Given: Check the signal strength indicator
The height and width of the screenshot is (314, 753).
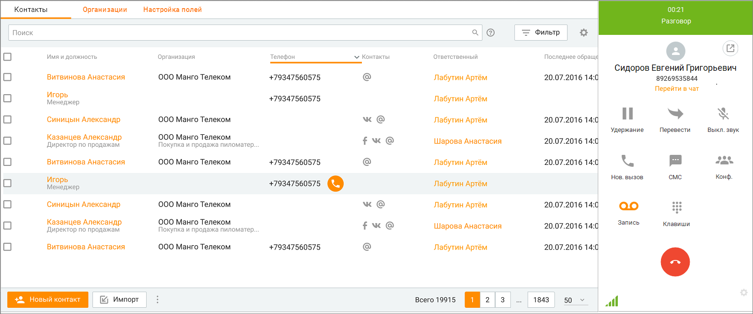Looking at the screenshot, I should point(612,301).
